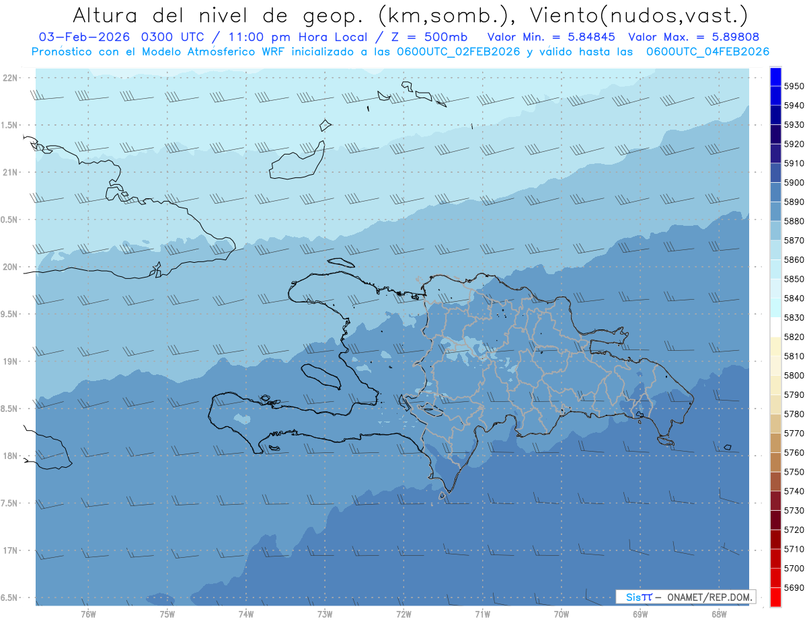Click the '74W' longitude axis label
The width and height of the screenshot is (807, 623).
pos(246,614)
